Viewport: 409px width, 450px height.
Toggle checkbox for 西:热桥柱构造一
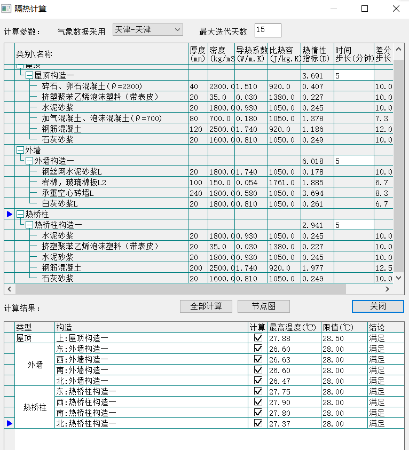258,402
